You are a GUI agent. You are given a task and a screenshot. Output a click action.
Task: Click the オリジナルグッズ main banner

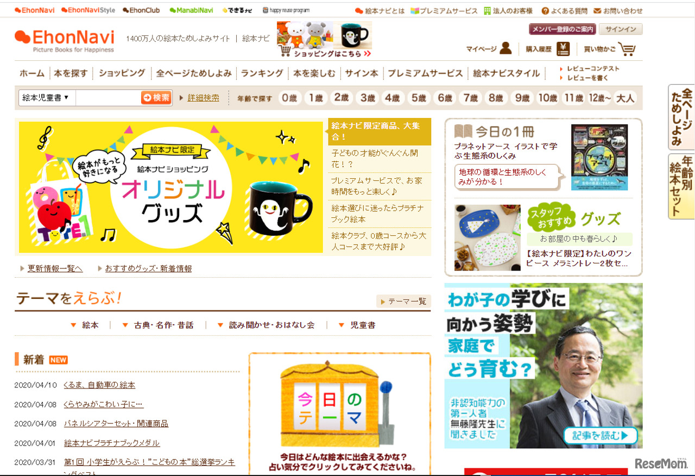(x=171, y=187)
